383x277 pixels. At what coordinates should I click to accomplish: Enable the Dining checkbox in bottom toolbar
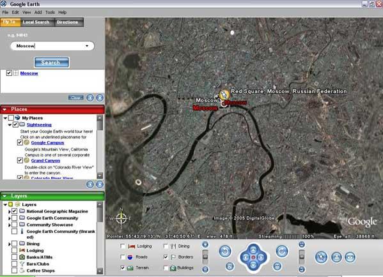click(166, 246)
